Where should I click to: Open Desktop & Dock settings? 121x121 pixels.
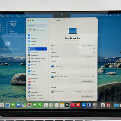point(34,62)
